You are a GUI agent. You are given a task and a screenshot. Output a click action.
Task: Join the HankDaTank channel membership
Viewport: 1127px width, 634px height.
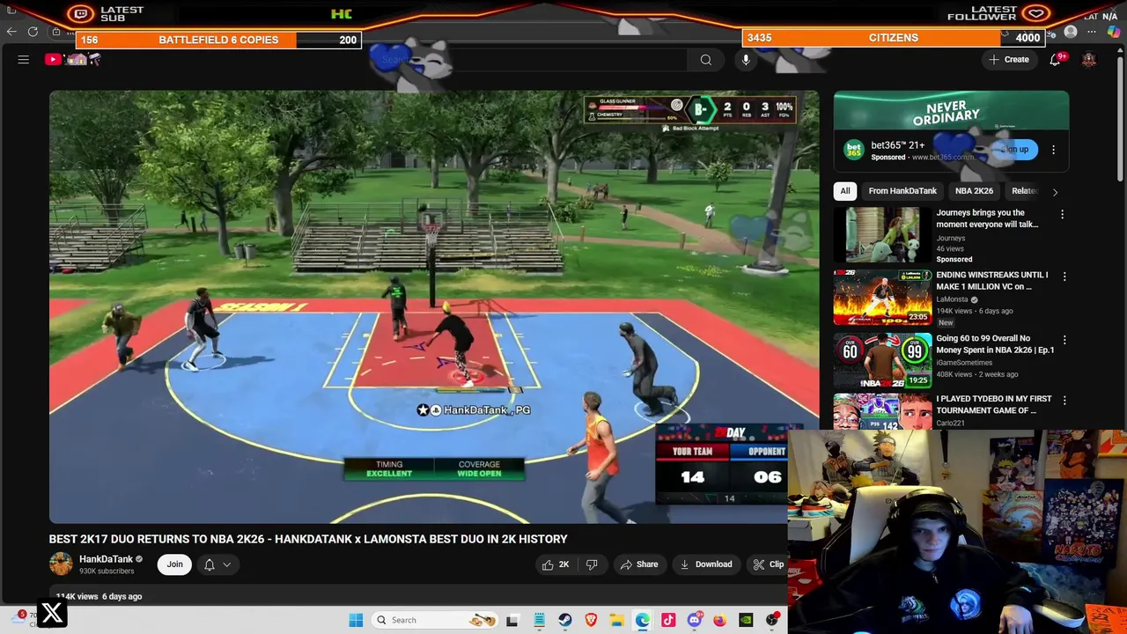[x=175, y=564]
